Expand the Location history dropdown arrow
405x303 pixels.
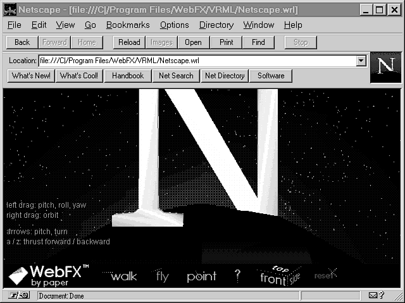tap(361, 61)
